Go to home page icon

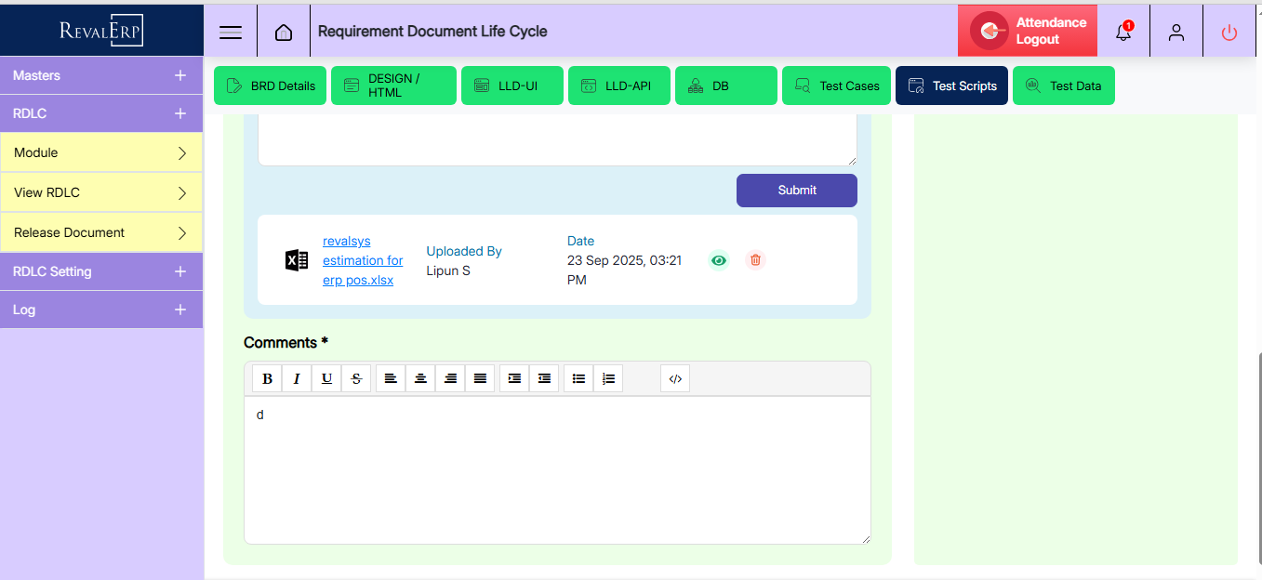coord(284,33)
